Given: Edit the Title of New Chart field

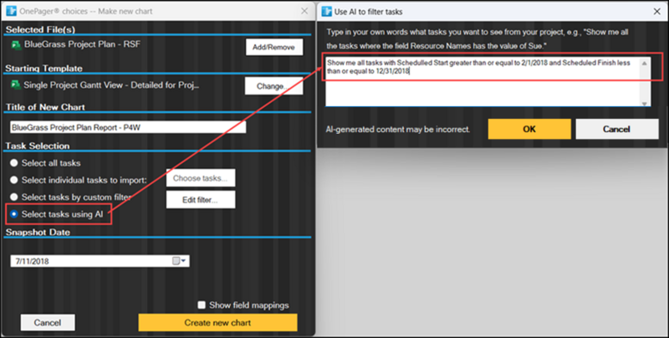Looking at the screenshot, I should tap(128, 127).
